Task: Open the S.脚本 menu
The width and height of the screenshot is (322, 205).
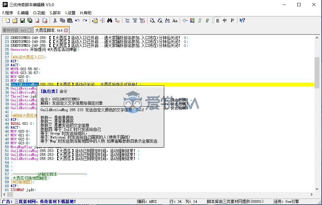Action: 55,13
